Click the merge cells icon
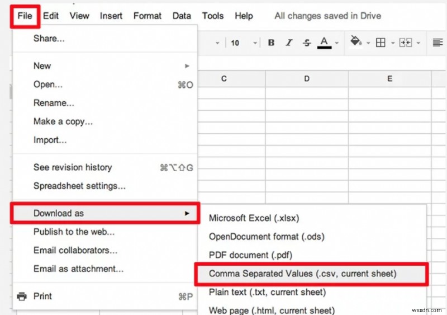The height and width of the screenshot is (315, 447). pos(406,43)
